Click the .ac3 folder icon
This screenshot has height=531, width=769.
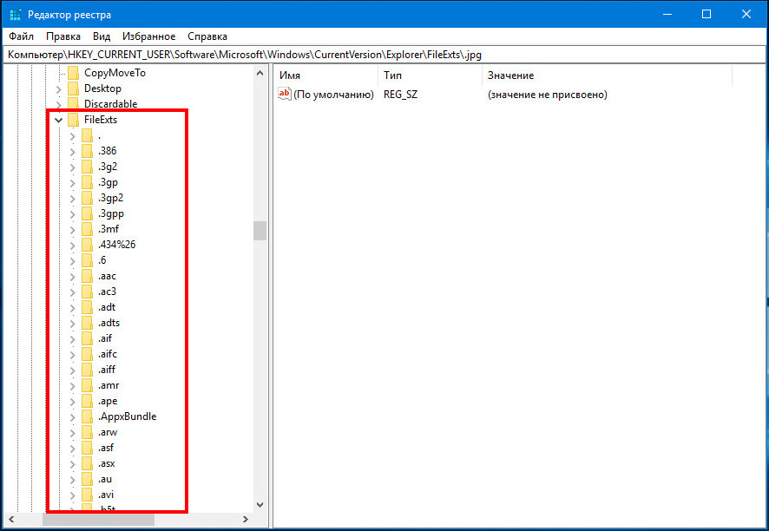tap(87, 292)
